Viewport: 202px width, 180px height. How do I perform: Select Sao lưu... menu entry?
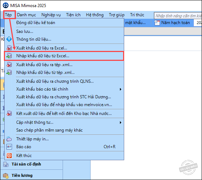[x=64, y=31]
